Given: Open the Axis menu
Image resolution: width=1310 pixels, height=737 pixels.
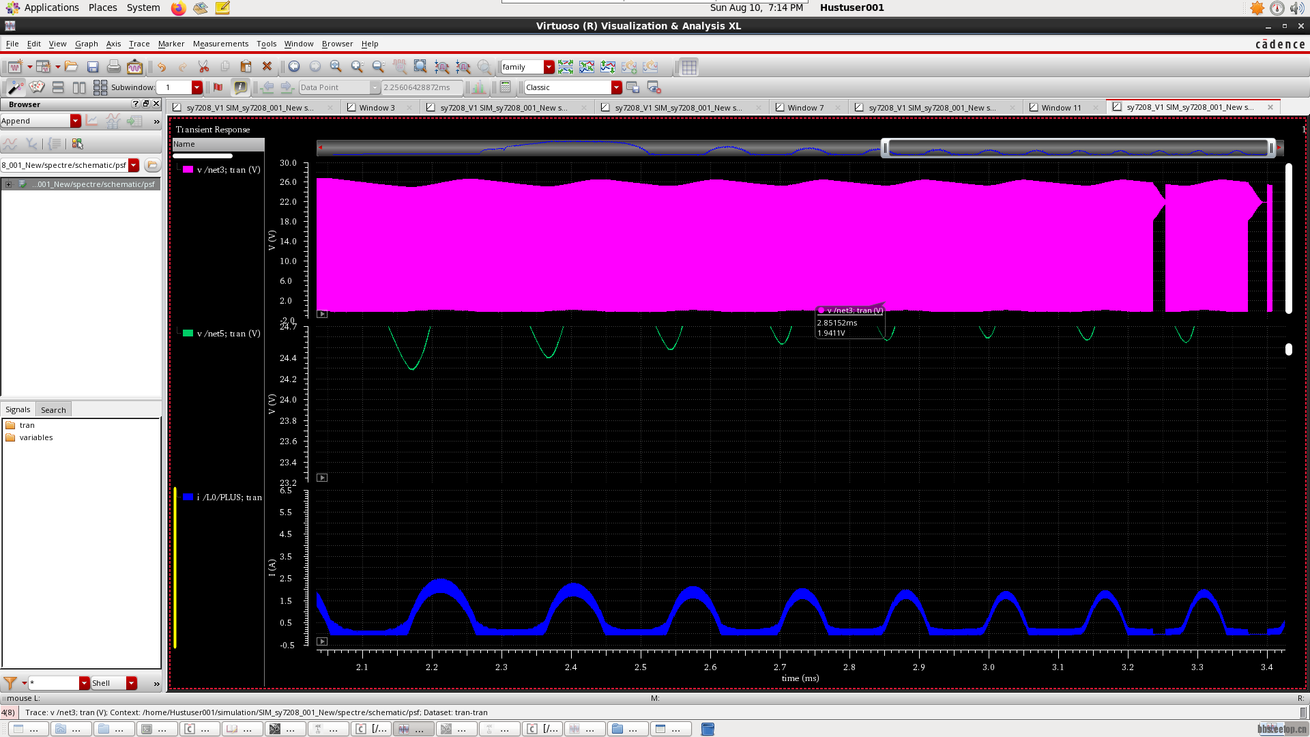Looking at the screenshot, I should point(113,44).
